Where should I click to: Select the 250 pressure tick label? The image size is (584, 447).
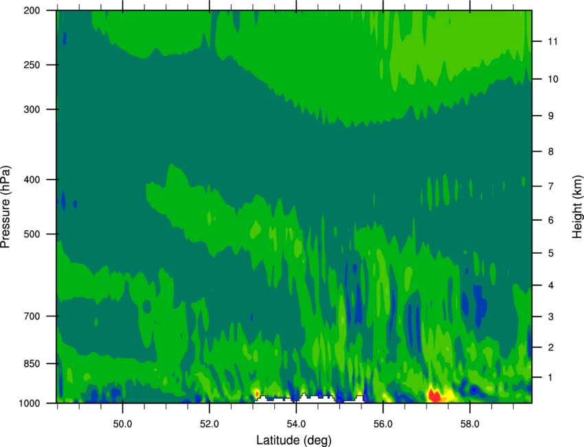32,65
